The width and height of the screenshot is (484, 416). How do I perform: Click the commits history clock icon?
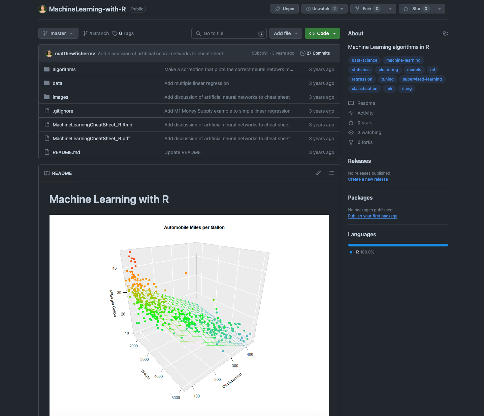(x=302, y=53)
